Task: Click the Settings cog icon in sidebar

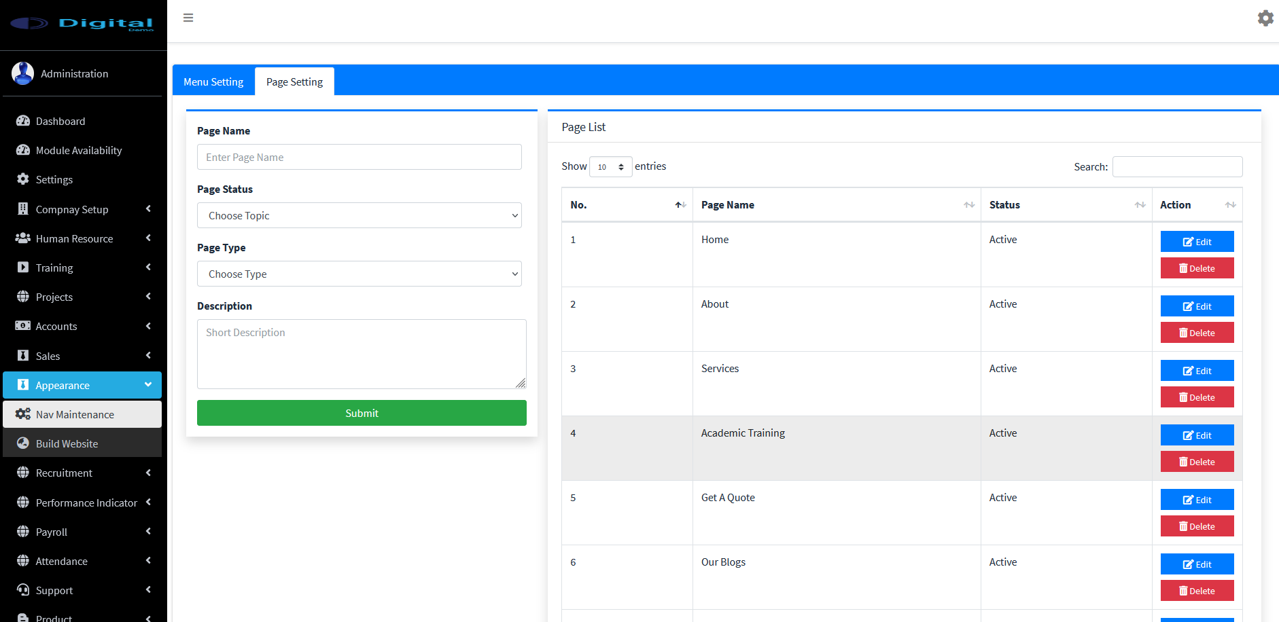Action: click(23, 179)
